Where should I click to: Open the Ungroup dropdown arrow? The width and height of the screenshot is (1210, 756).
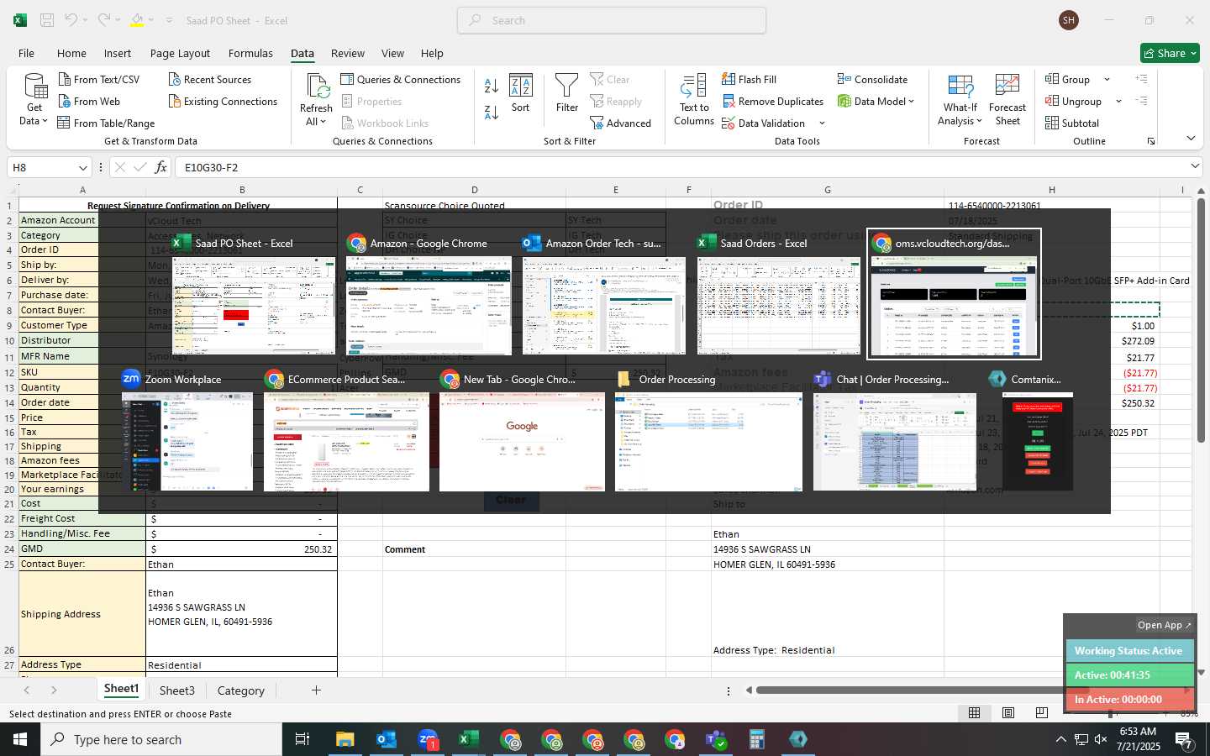1118,101
